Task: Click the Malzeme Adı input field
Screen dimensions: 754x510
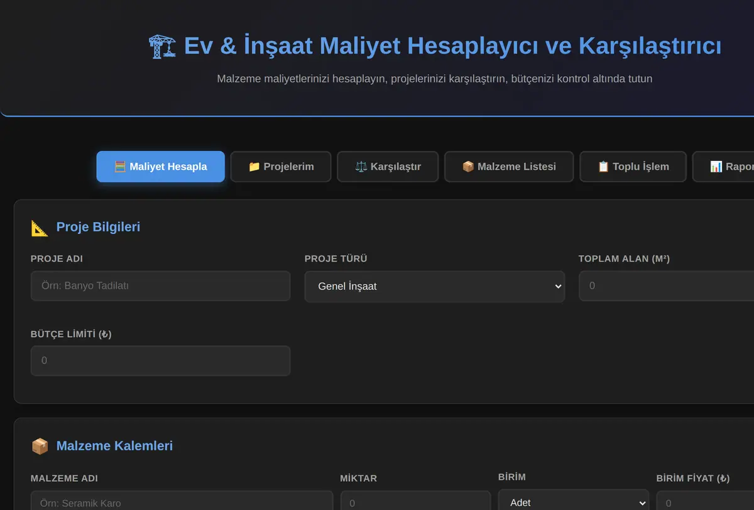Action: 182,501
